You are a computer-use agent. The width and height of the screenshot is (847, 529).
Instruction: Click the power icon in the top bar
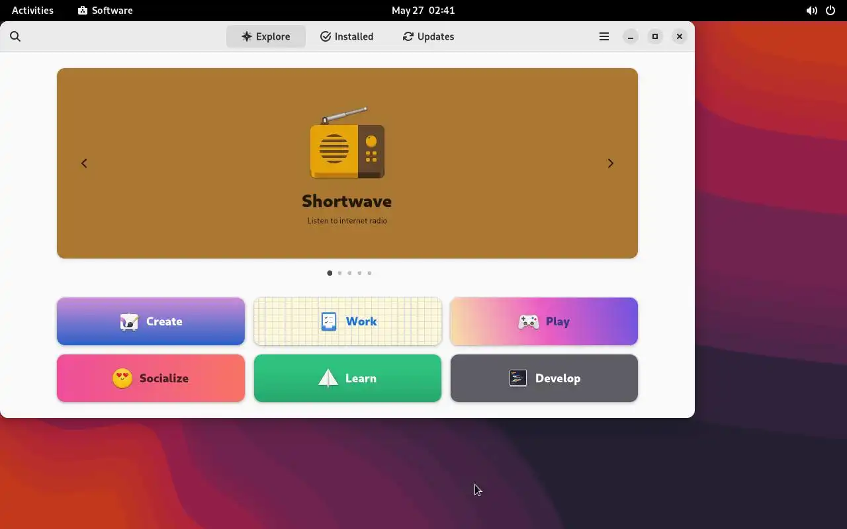tap(830, 11)
